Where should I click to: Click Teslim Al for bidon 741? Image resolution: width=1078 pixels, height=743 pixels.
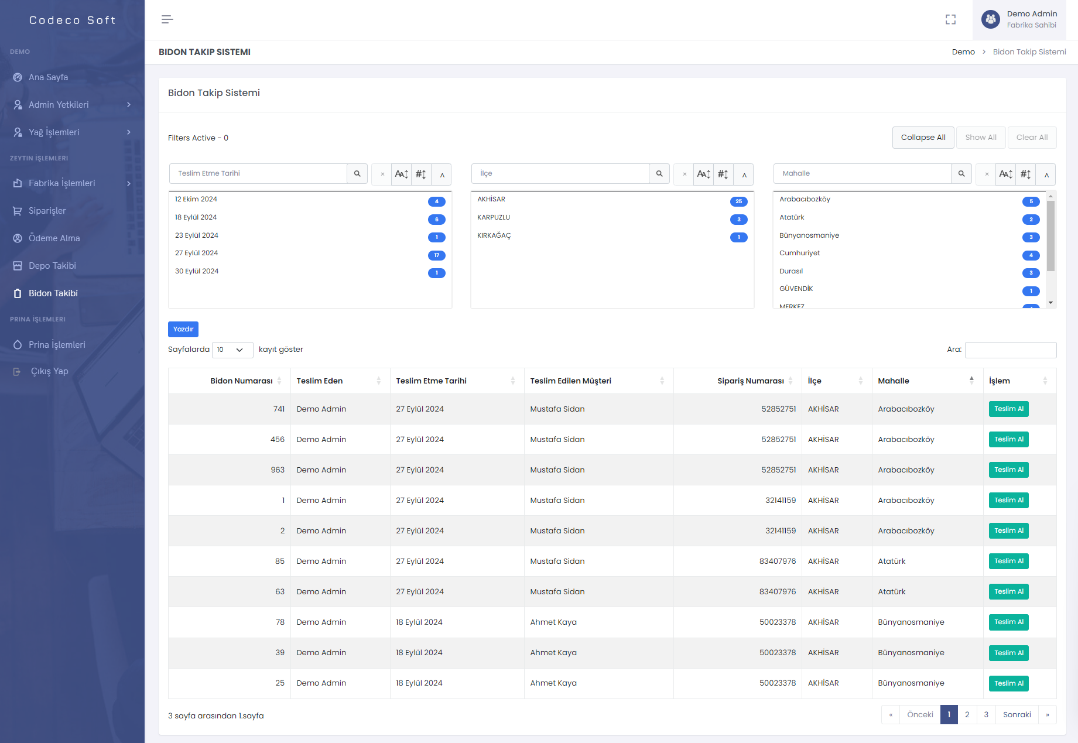coord(1008,409)
